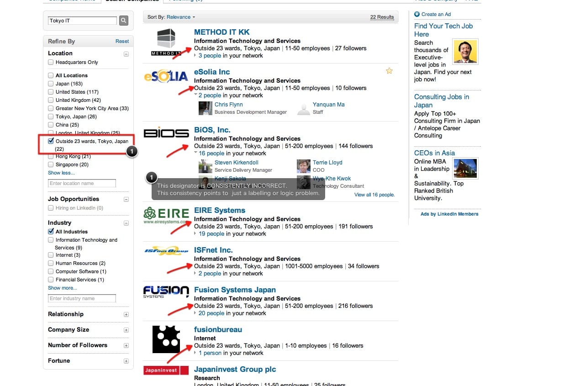Collapse the Industry filter section

point(126,223)
